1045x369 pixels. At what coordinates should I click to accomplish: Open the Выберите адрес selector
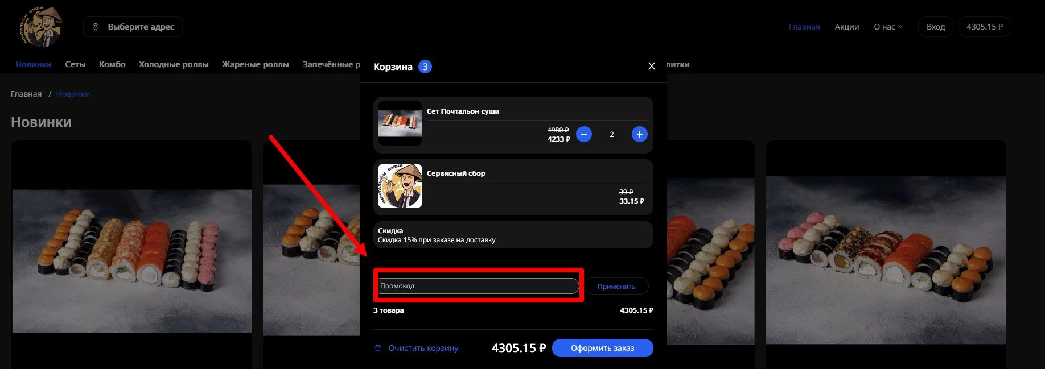(x=133, y=27)
